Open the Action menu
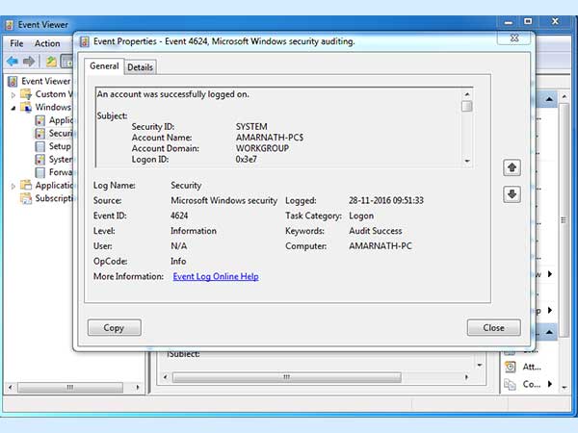Screen dimensions: 578x433 point(47,43)
